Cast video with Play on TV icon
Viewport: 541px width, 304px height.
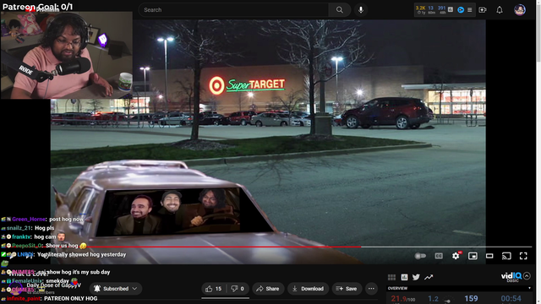click(x=506, y=256)
